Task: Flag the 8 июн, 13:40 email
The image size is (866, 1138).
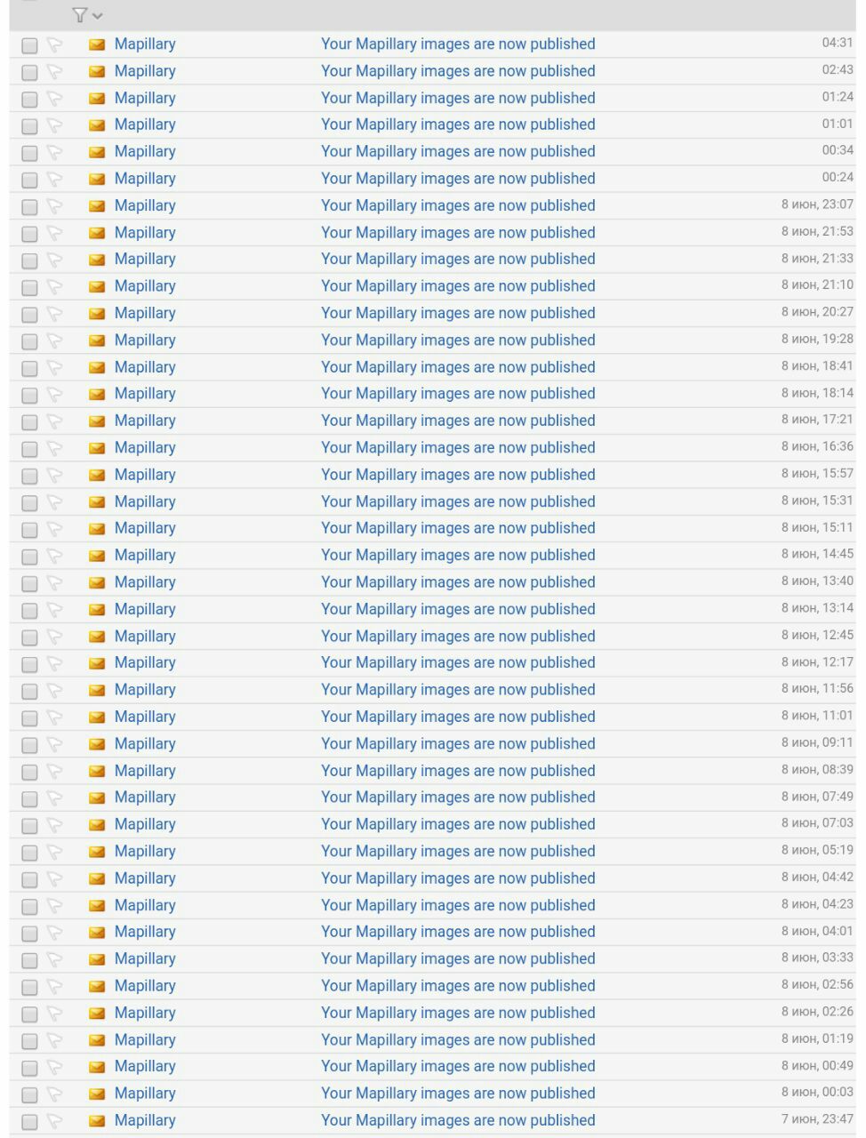Action: pos(55,583)
